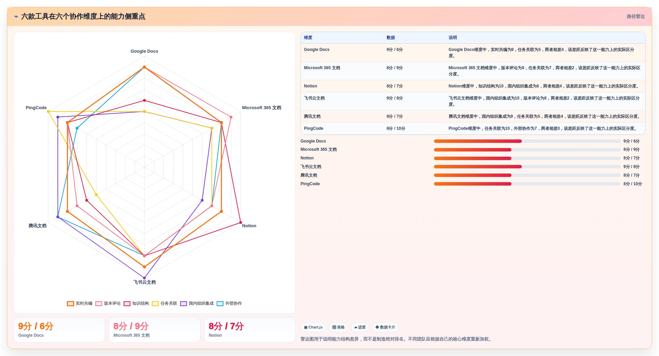The image size is (659, 356).
Task: Click the yellow data point at PingCode vertex
Action: point(48,112)
